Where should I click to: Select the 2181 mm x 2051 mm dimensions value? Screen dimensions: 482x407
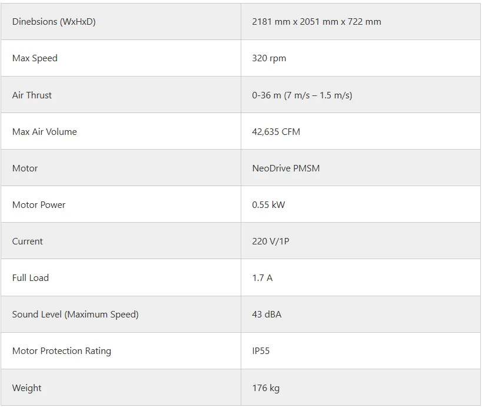(x=316, y=22)
